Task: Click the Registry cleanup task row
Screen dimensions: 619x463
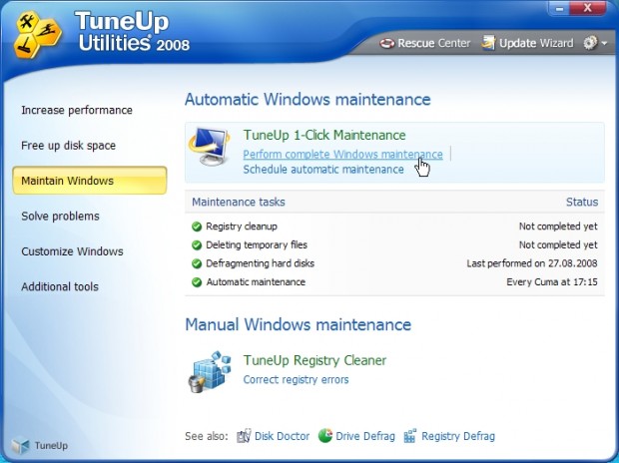Action: 394,227
